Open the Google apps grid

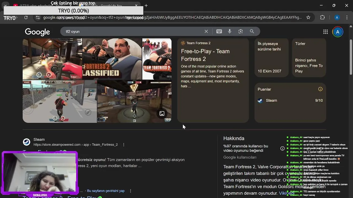point(325,32)
